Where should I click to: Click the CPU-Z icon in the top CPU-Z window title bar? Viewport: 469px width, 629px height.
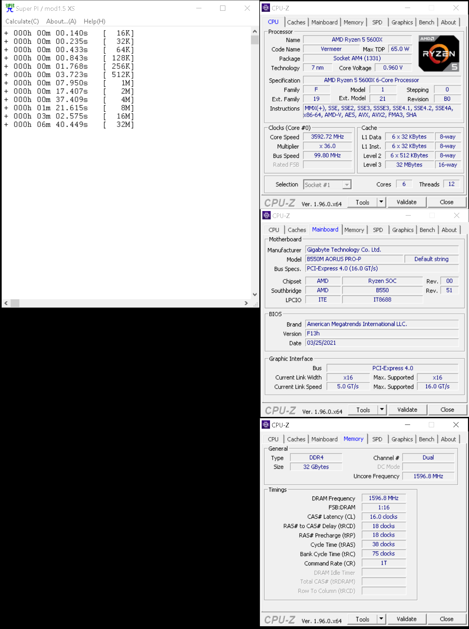[x=266, y=8]
